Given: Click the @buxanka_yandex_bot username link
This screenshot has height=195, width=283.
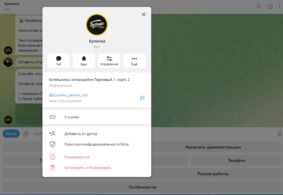Looking at the screenshot, I should (x=69, y=95).
